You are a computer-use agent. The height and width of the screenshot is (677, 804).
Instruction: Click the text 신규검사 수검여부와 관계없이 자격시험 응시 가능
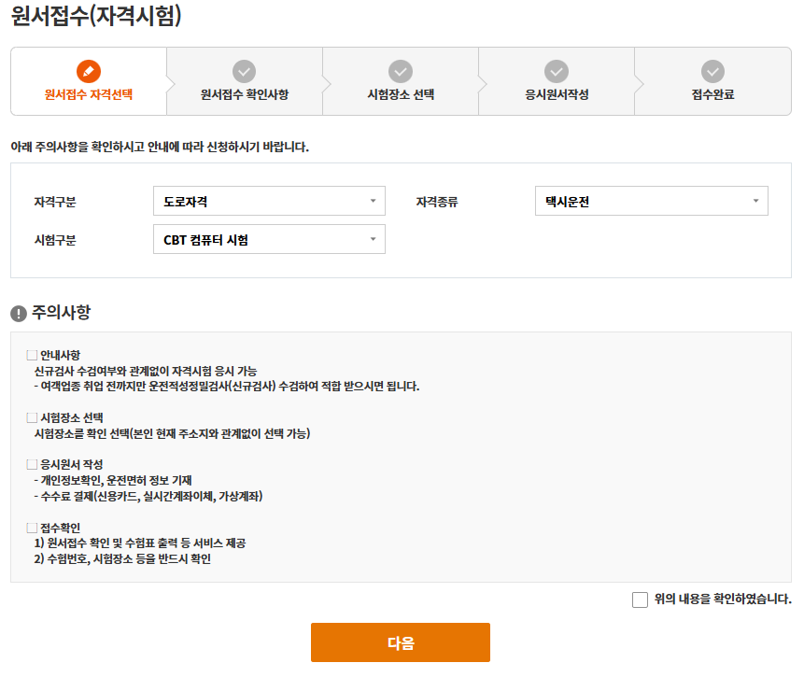[x=146, y=371]
